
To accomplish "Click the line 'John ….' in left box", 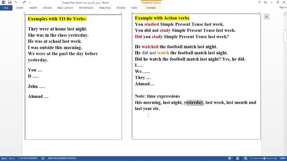I will [36, 86].
